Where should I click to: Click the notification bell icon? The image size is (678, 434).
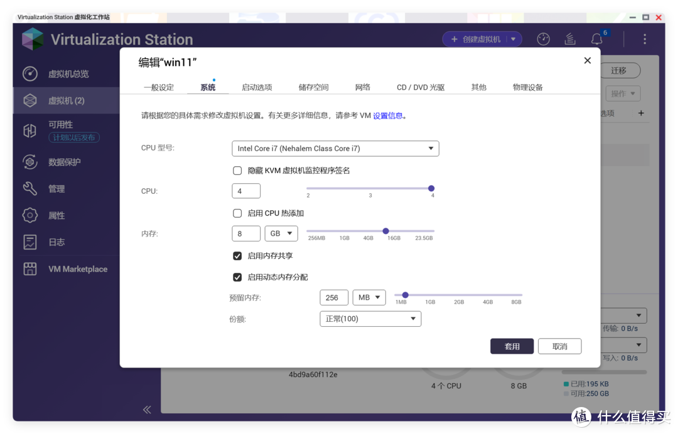pos(596,40)
